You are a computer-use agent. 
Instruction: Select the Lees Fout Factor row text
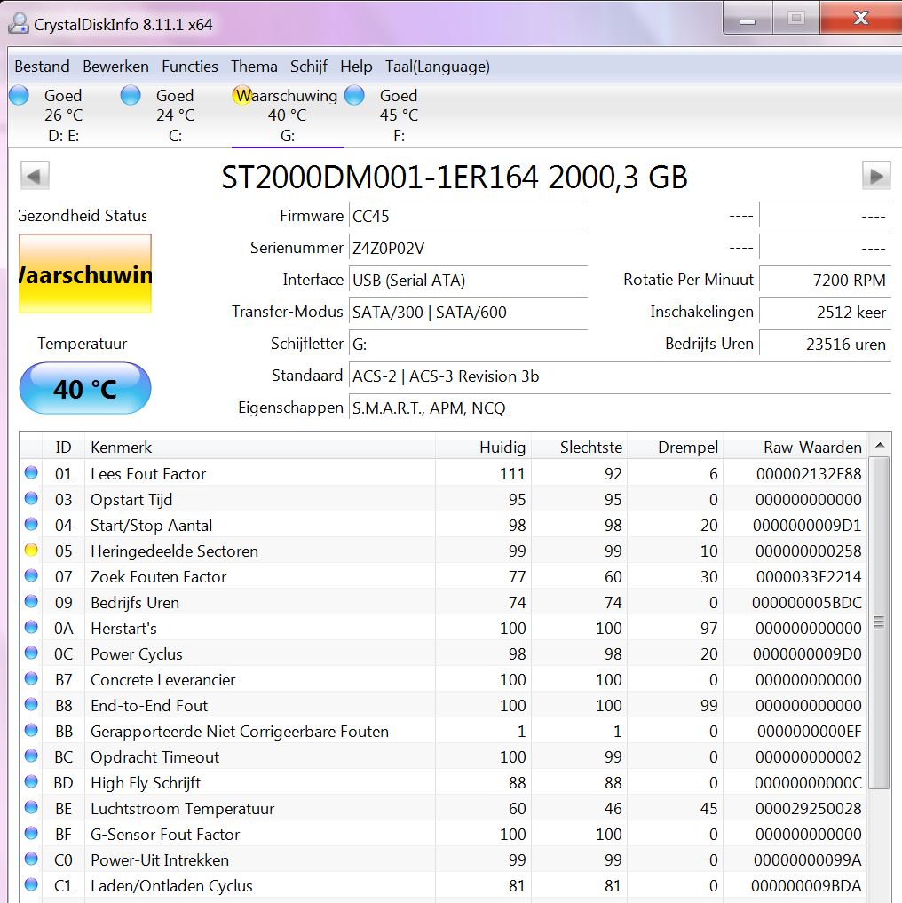[x=148, y=474]
